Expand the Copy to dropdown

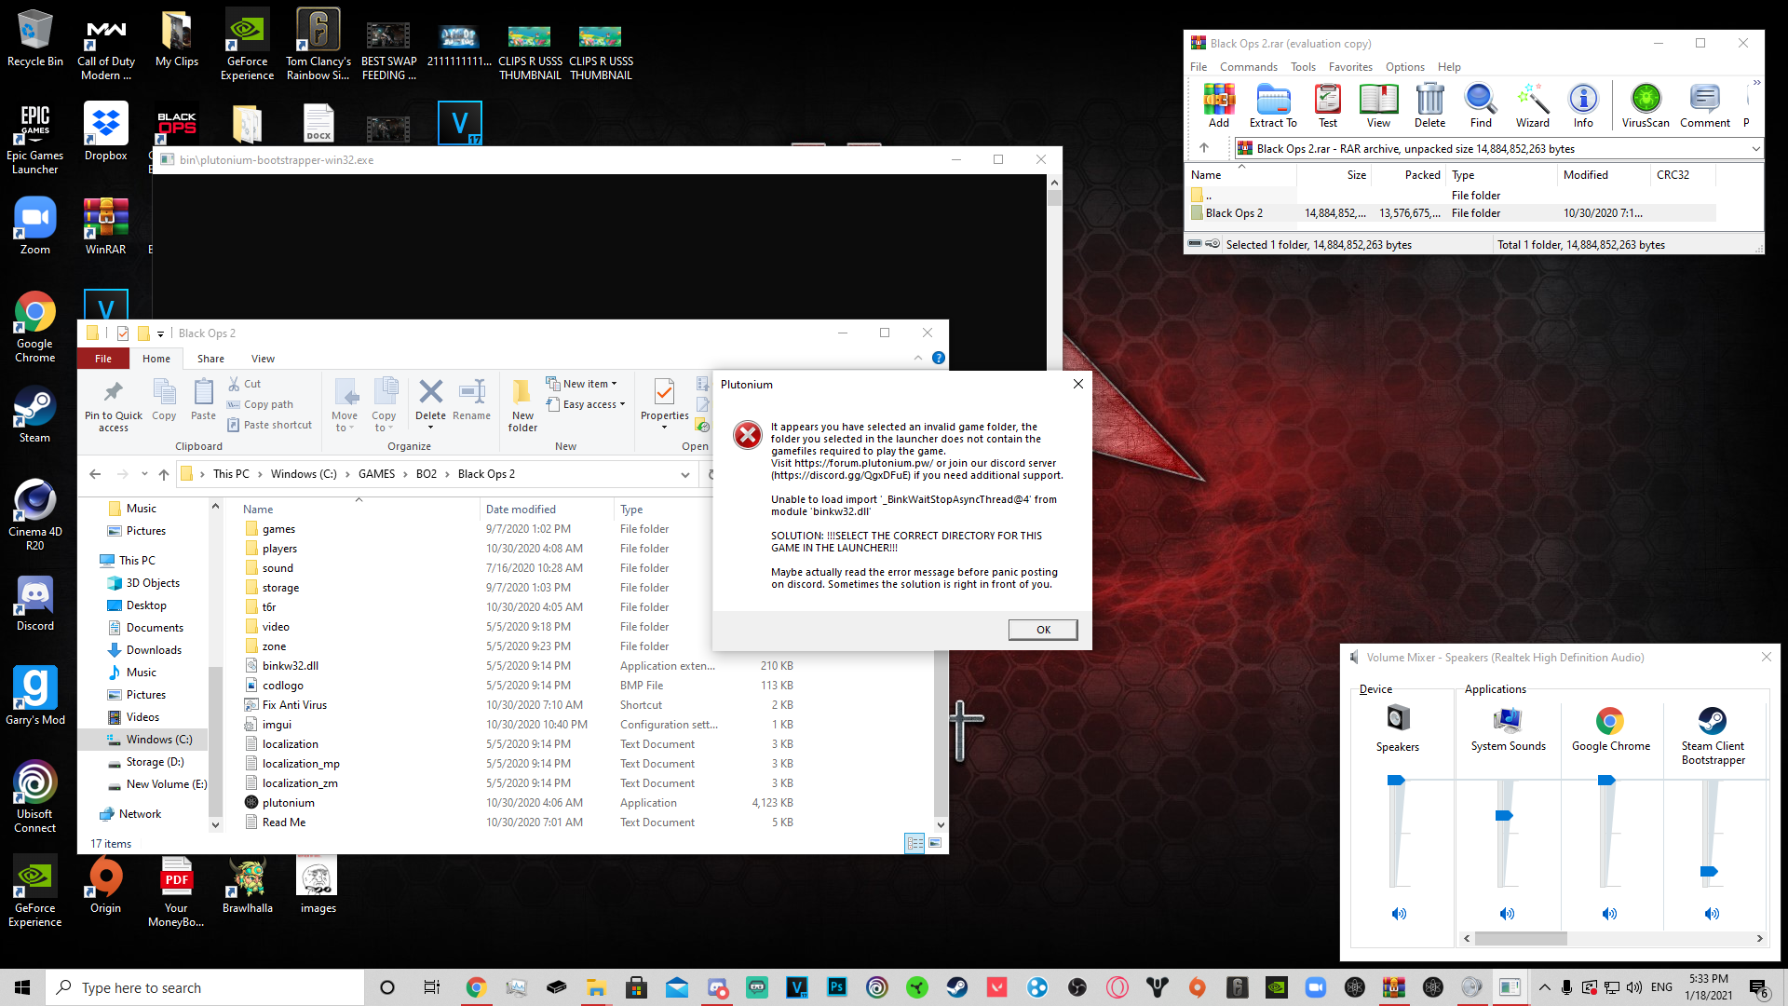384,423
